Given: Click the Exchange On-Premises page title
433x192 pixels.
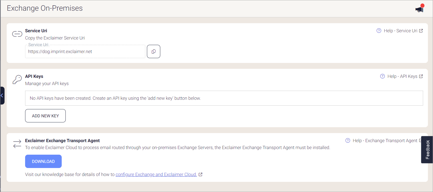Looking at the screenshot, I should pyautogui.click(x=45, y=8).
